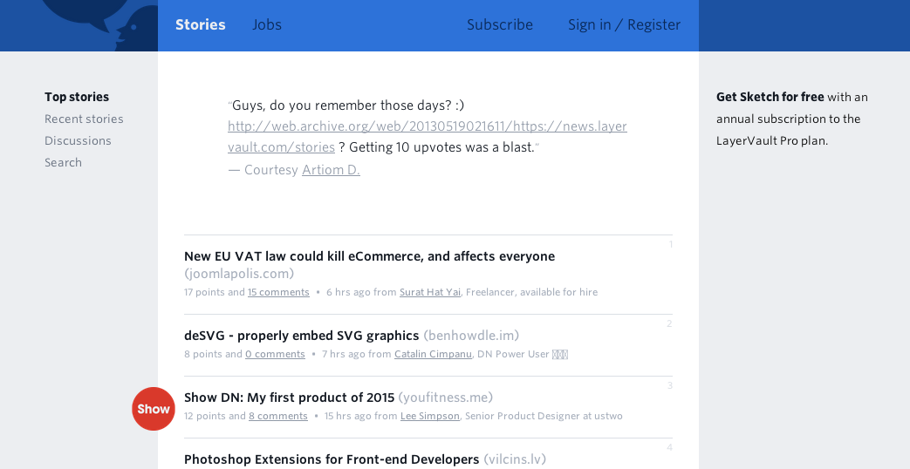This screenshot has height=469, width=910.
Task: Open Show DN: My first product of 2015
Action: tap(289, 398)
